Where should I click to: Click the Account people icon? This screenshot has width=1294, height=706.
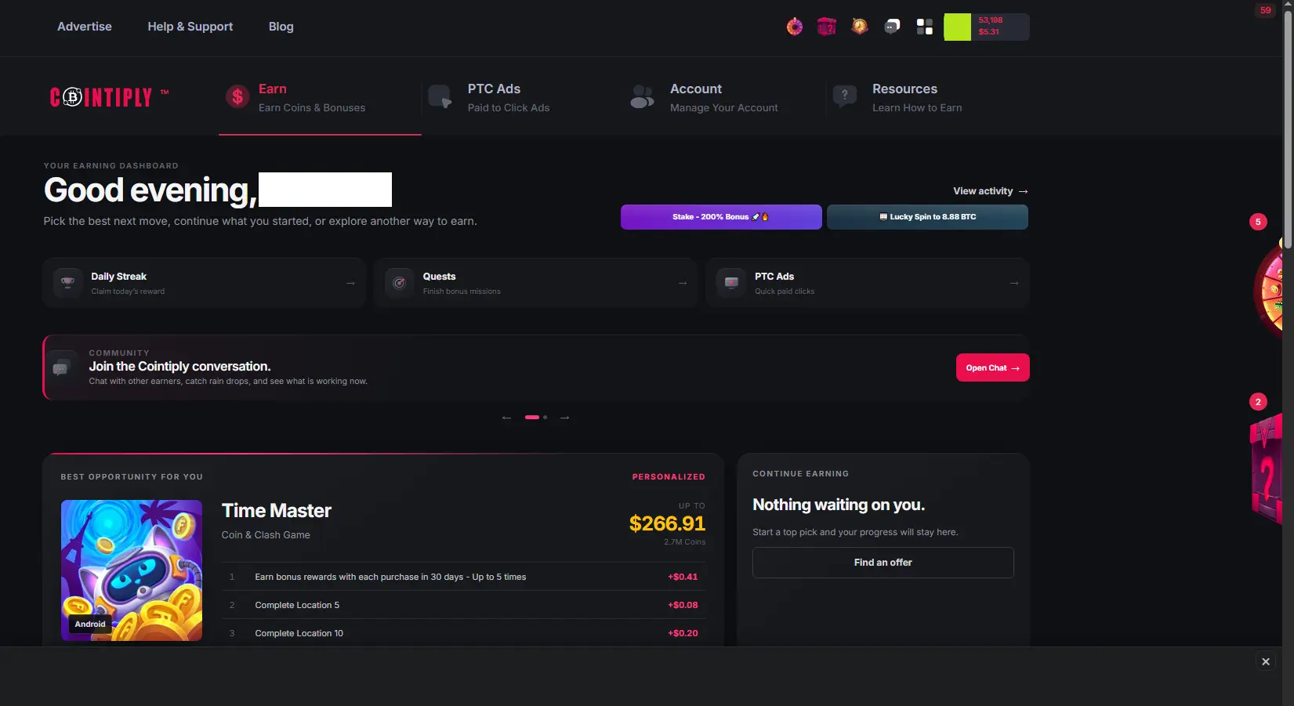[643, 97]
